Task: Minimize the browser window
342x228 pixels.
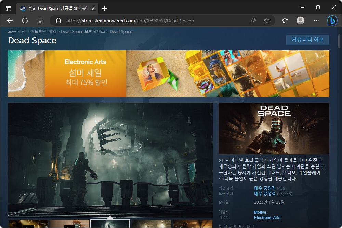Action: click(x=302, y=7)
